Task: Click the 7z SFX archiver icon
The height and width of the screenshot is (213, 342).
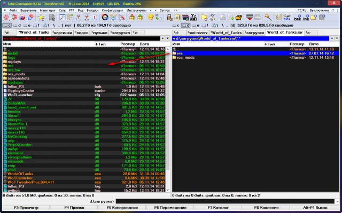Action: [193, 18]
